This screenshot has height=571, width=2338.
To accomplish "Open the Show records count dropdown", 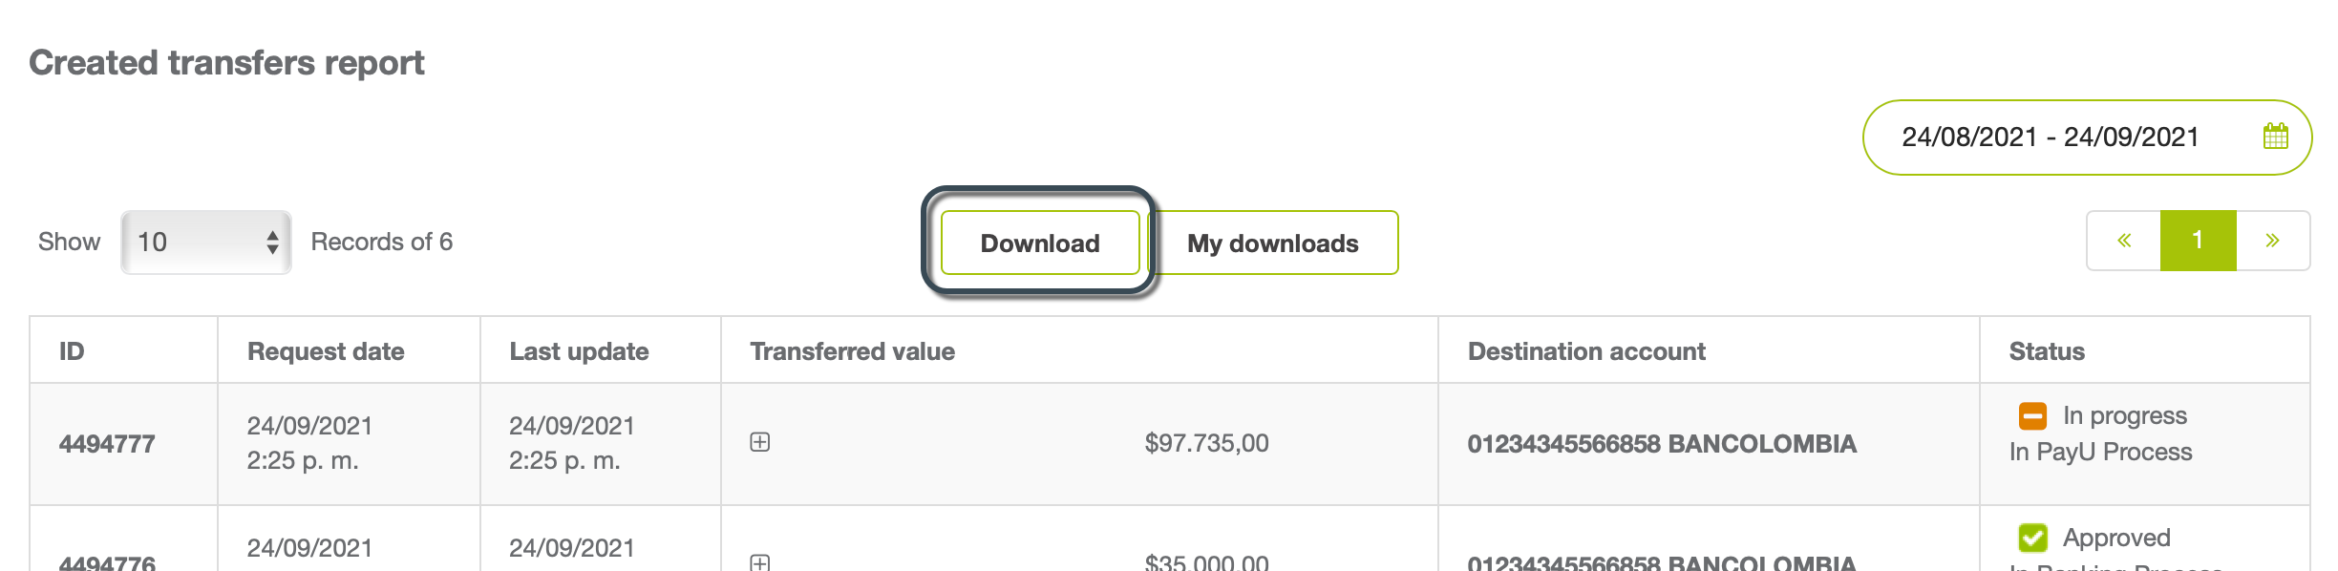I will coord(206,243).
